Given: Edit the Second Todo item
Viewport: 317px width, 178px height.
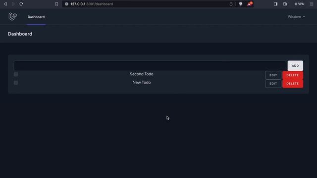Looking at the screenshot, I should (x=273, y=75).
